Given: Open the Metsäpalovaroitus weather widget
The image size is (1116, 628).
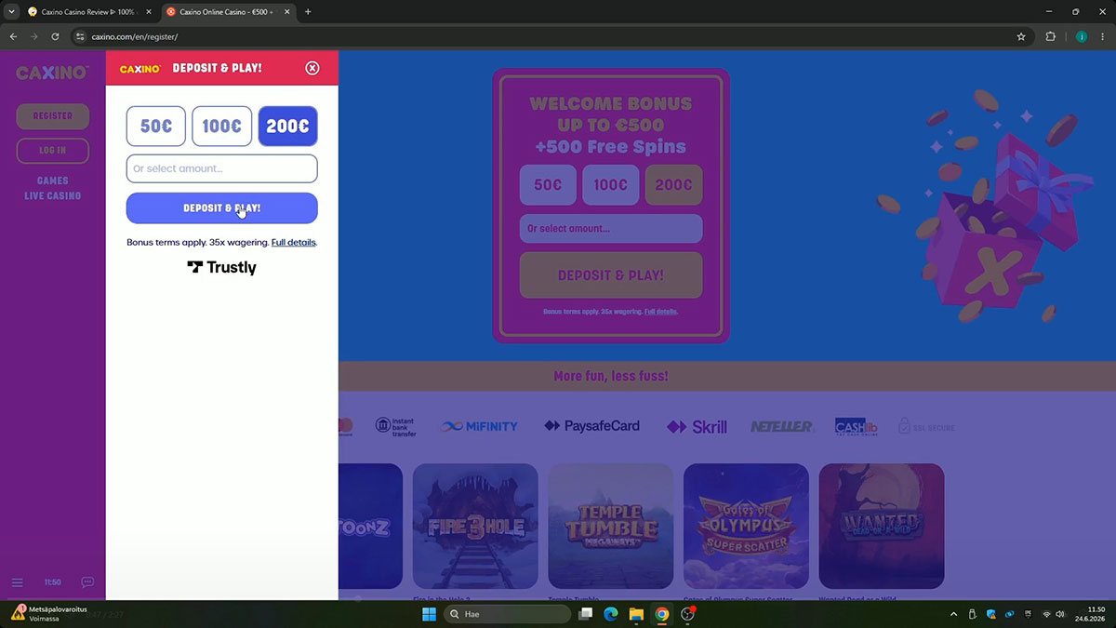Looking at the screenshot, I should (51, 613).
